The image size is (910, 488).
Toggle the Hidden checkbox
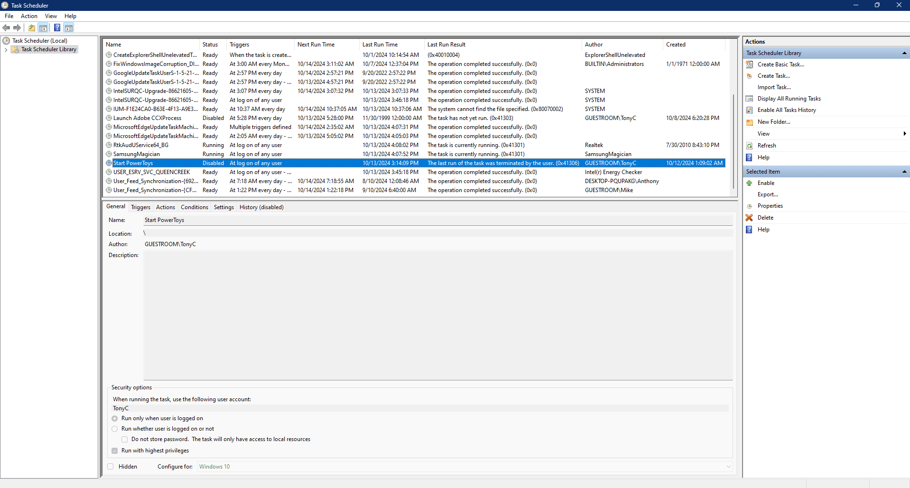[x=111, y=467]
